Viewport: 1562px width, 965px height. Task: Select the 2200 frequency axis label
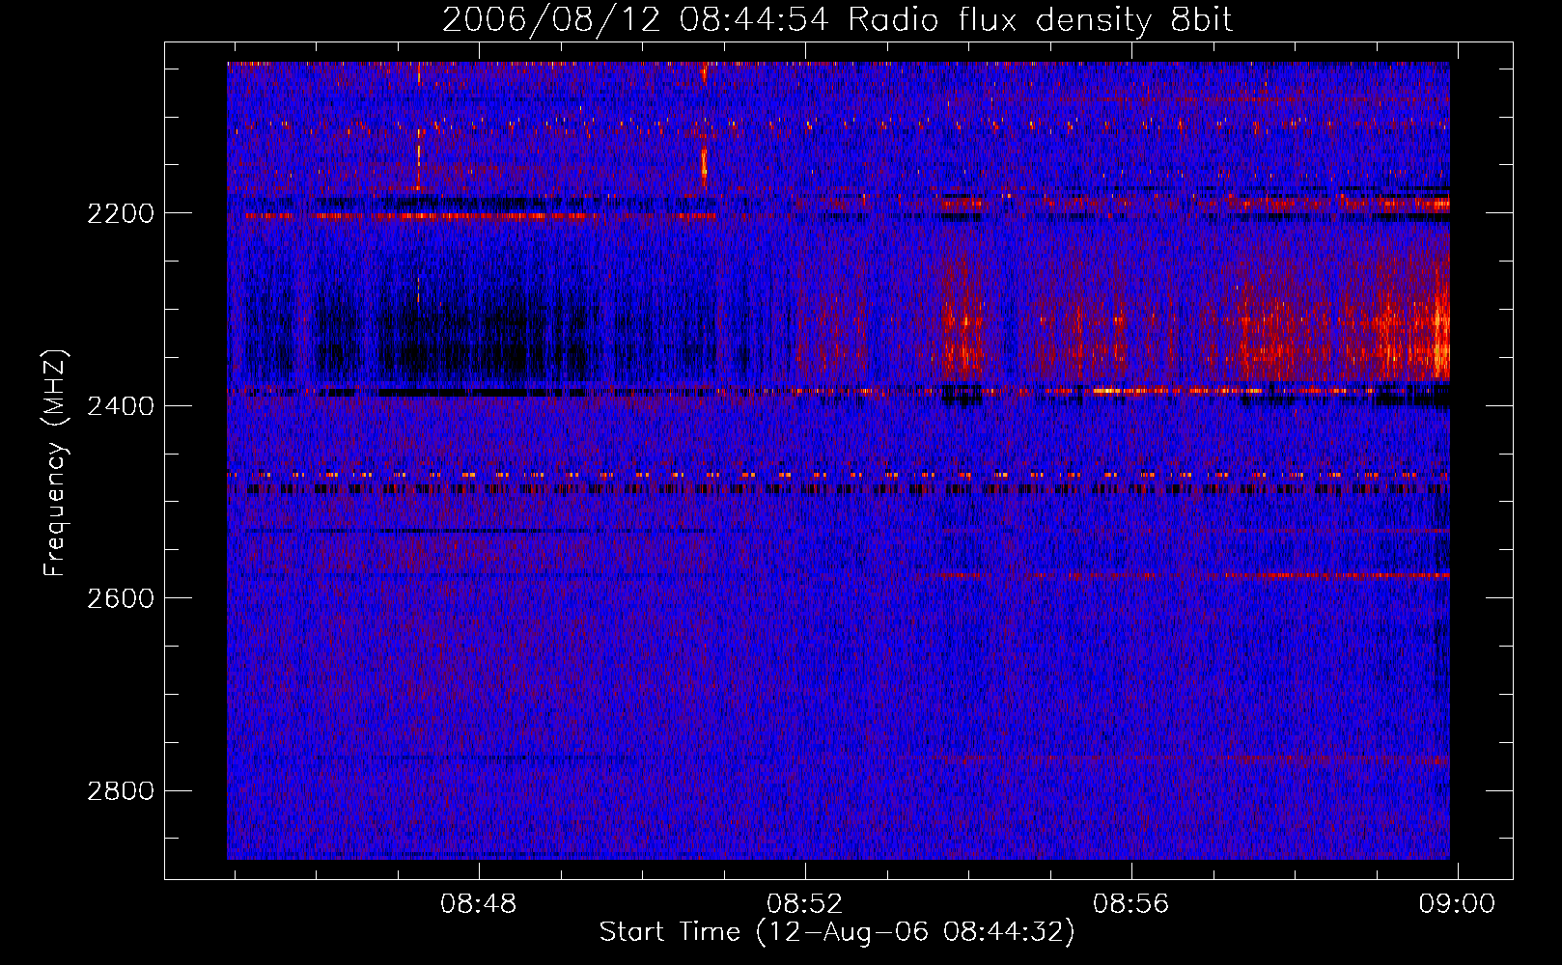pyautogui.click(x=120, y=213)
